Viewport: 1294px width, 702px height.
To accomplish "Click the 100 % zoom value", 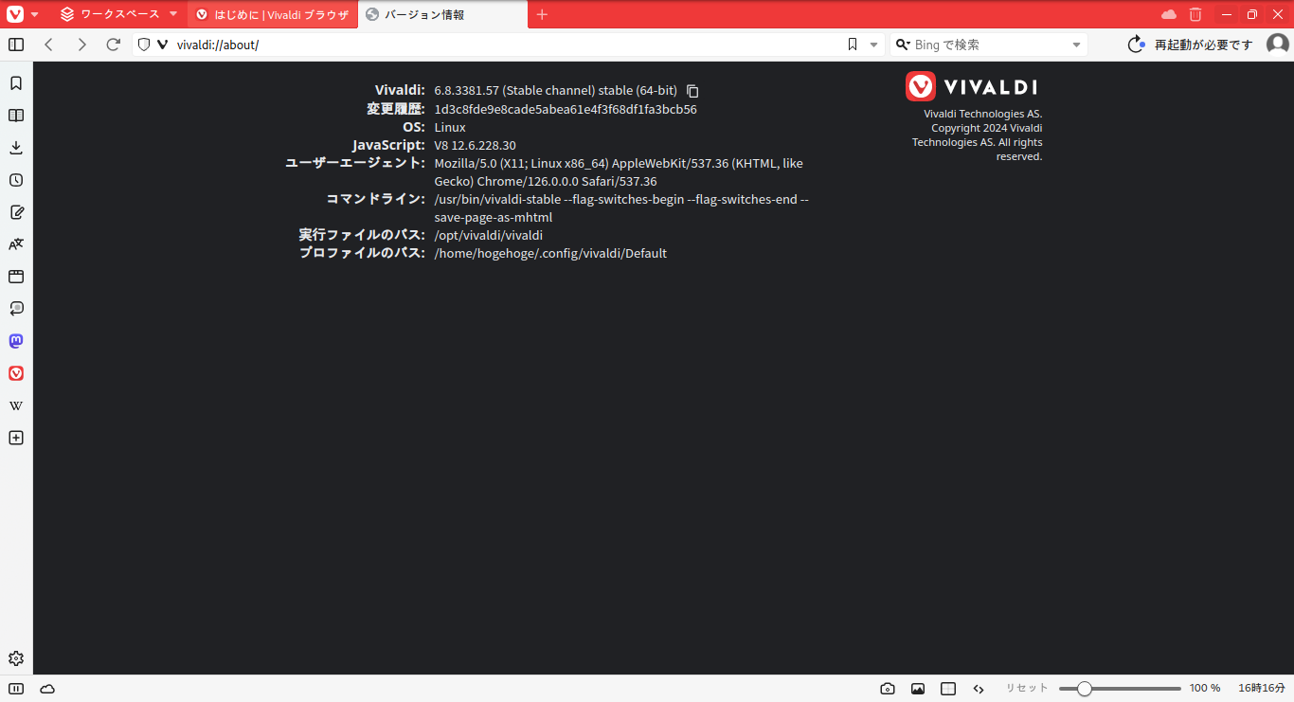I will [x=1205, y=689].
